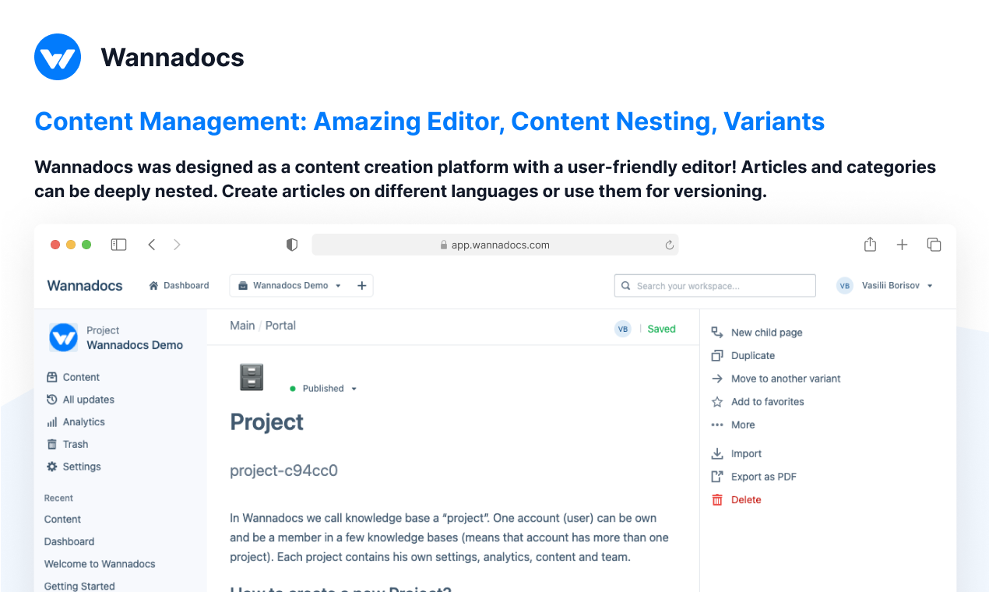Click the project-c94cc0 slug text

(x=283, y=470)
